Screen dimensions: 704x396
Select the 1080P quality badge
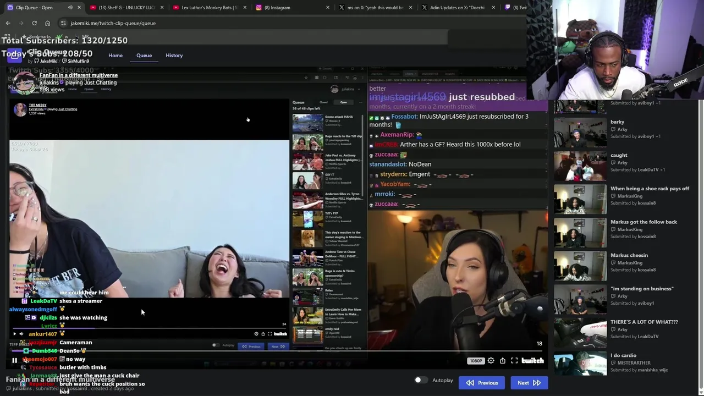point(476,361)
